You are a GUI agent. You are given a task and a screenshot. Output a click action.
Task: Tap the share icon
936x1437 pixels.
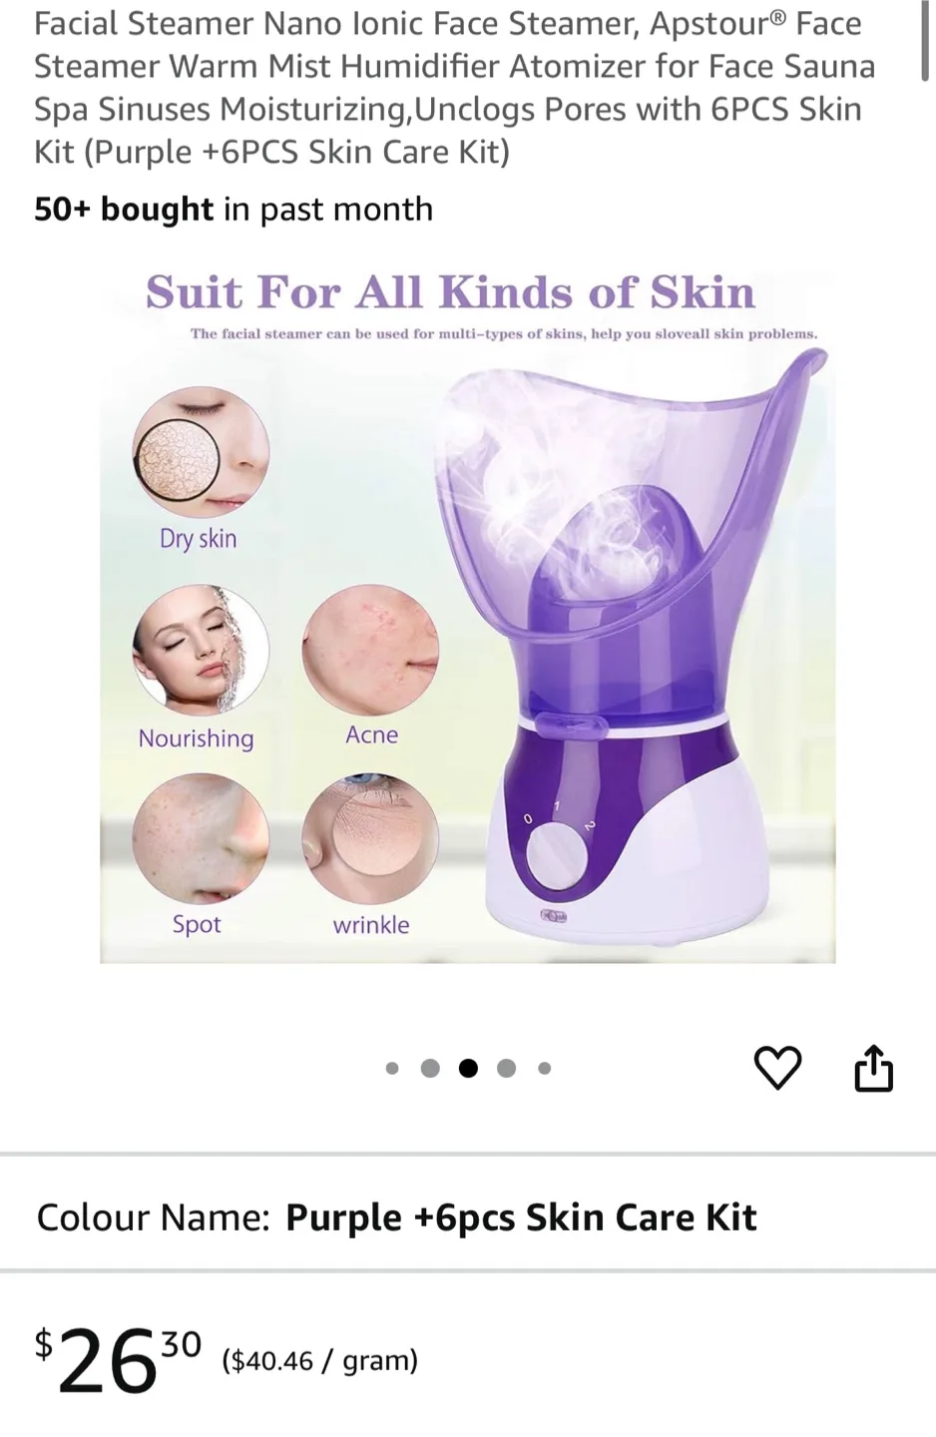click(x=873, y=1068)
